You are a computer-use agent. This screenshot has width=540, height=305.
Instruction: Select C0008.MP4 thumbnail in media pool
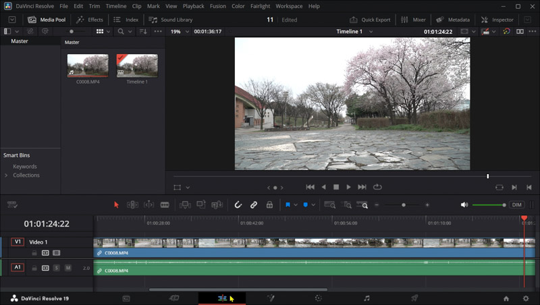[88, 65]
